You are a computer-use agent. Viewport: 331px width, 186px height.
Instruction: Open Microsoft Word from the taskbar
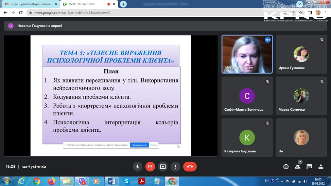tap(111, 181)
